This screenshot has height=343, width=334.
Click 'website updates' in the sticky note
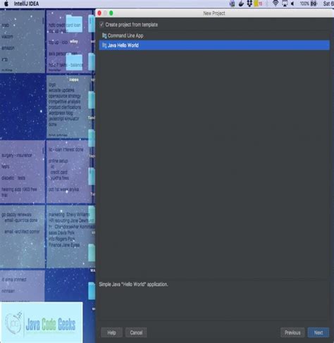click(x=61, y=90)
